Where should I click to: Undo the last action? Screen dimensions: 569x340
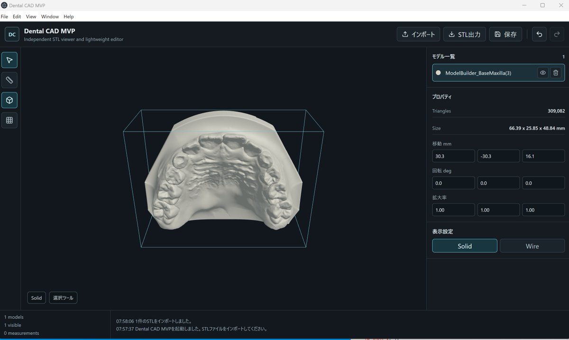[x=539, y=34]
